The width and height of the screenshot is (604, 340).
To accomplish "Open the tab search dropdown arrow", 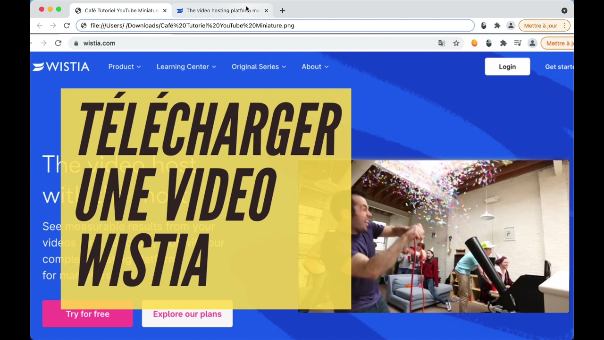I will point(564,10).
